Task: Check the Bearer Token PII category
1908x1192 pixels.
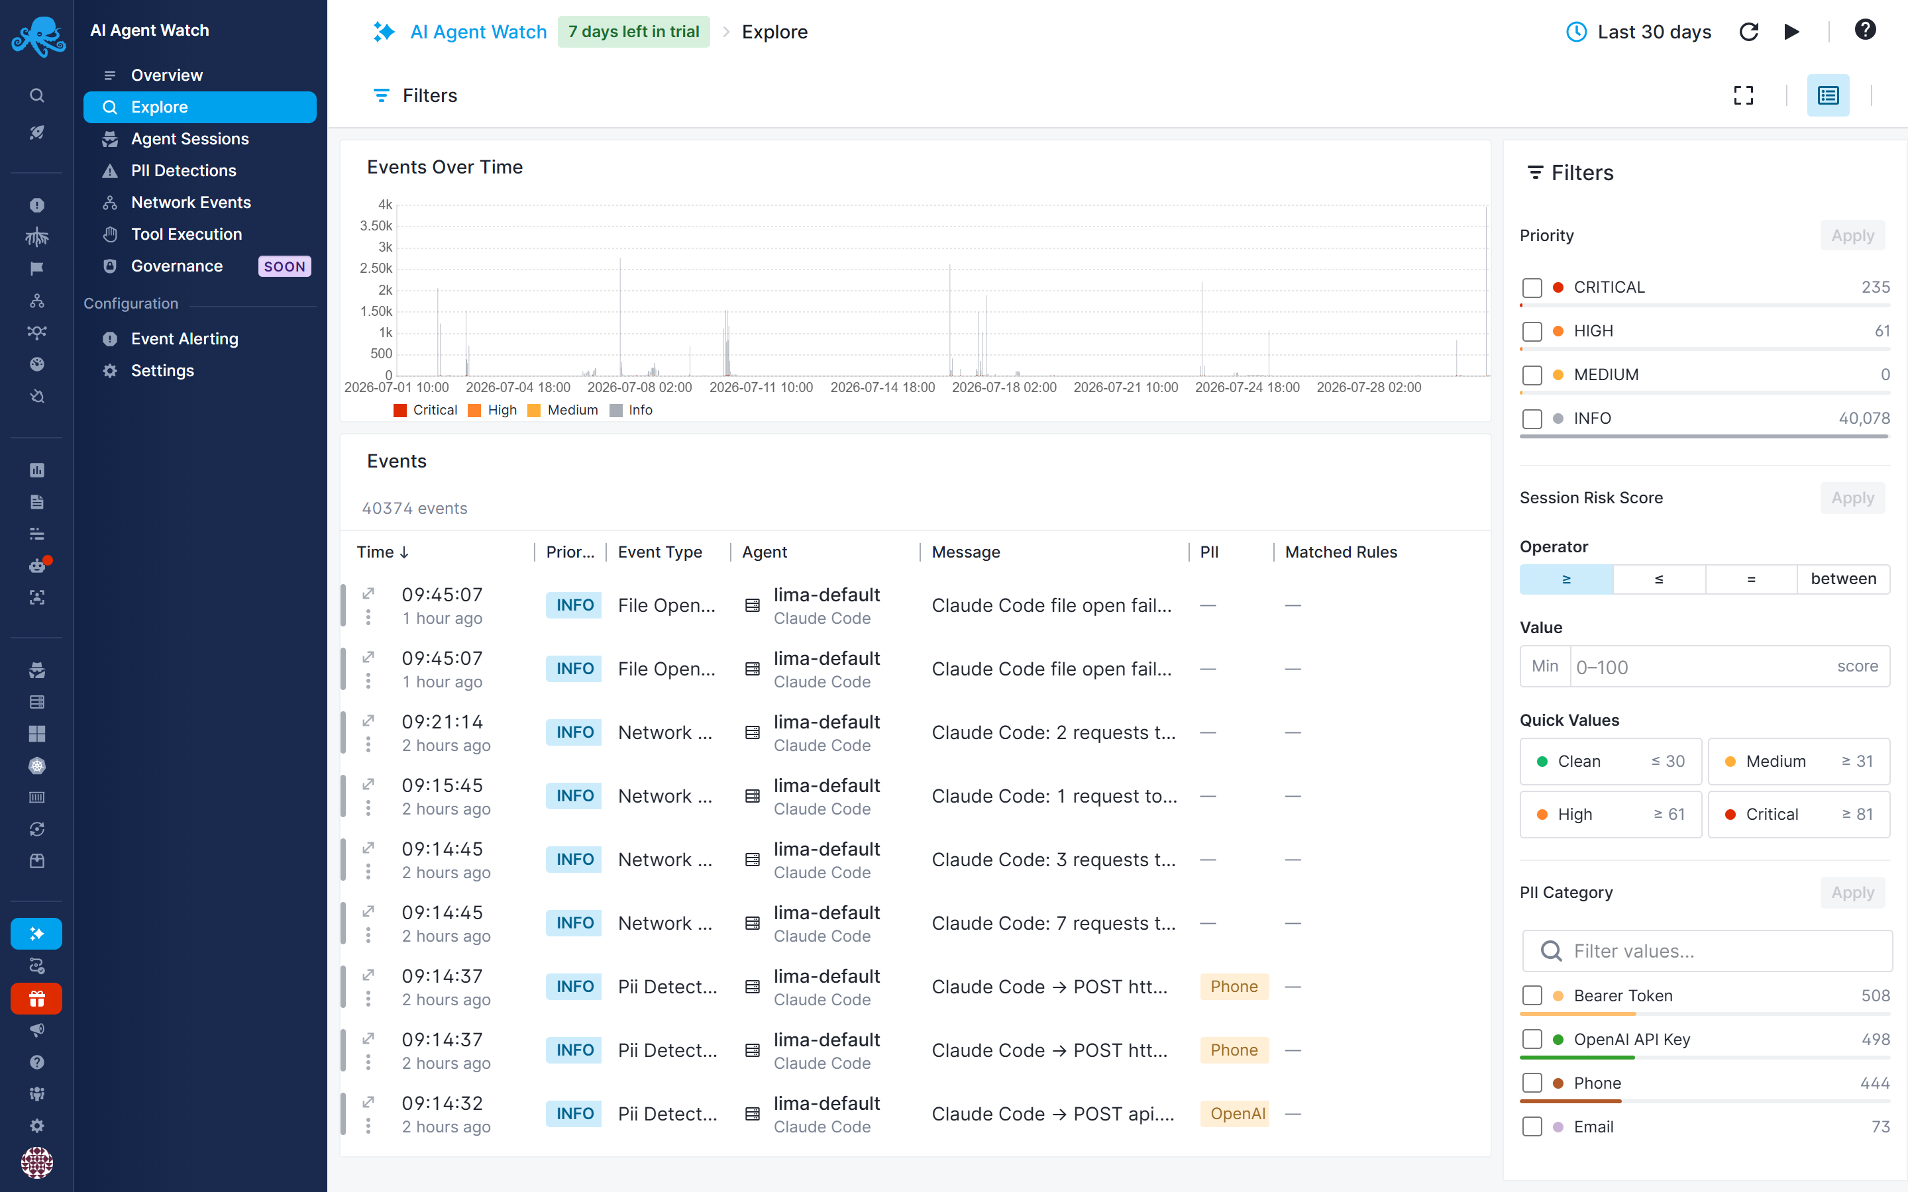Action: (x=1531, y=996)
